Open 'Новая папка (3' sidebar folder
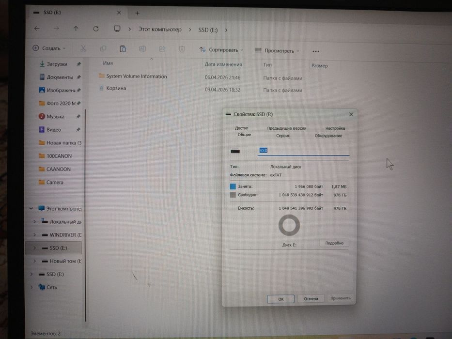The image size is (452, 339). pyautogui.click(x=64, y=143)
